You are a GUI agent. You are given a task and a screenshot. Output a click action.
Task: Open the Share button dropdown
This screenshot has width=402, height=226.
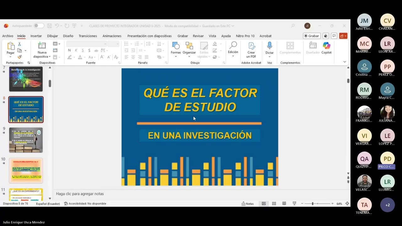pos(343,36)
